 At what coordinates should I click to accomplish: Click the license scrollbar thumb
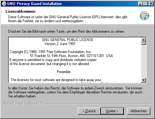[x=144, y=43]
